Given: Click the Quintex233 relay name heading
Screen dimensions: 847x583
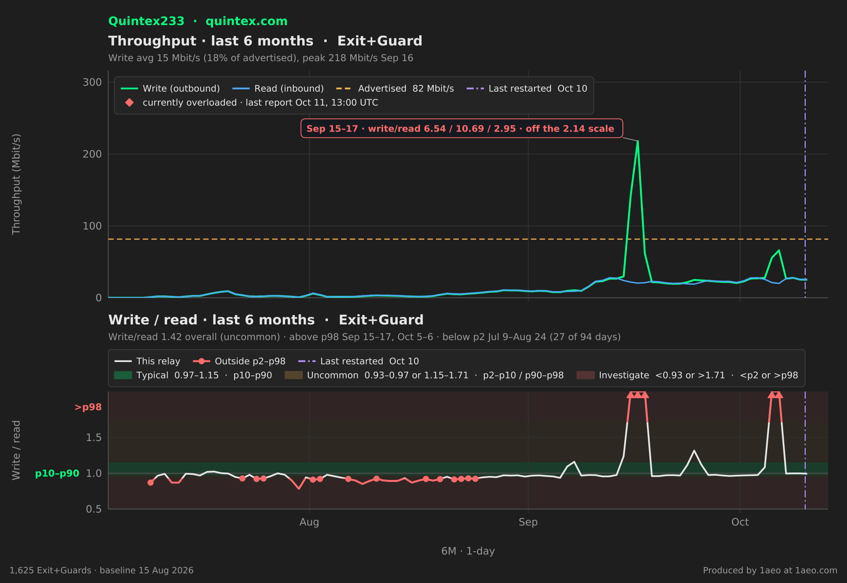Looking at the screenshot, I should (146, 21).
